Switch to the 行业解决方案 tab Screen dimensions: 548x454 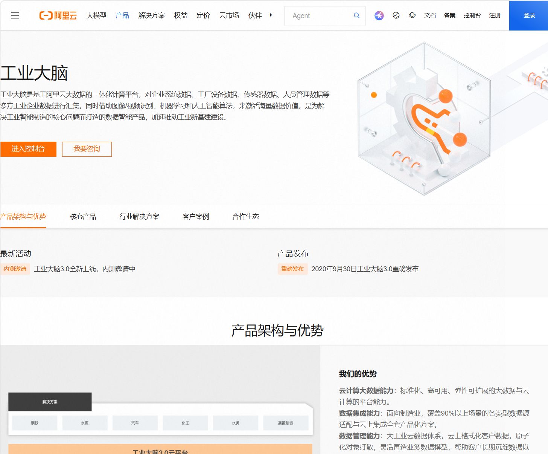(139, 217)
